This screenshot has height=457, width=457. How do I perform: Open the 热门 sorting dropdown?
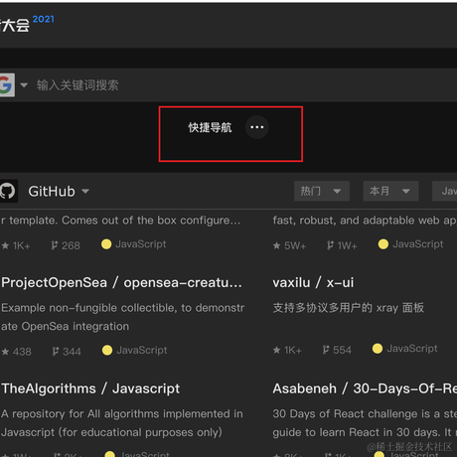(x=322, y=191)
